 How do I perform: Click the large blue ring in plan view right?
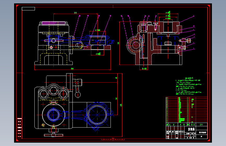[x=97, y=115]
